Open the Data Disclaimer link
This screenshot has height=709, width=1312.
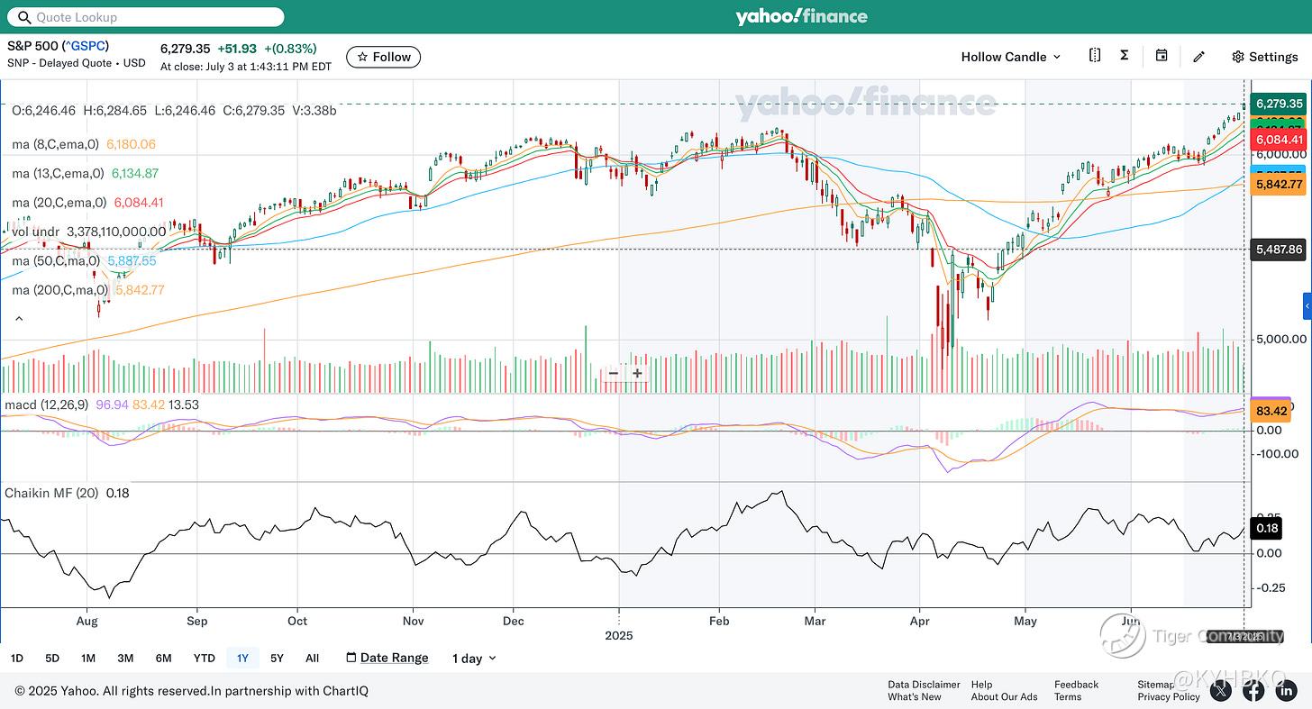[924, 685]
